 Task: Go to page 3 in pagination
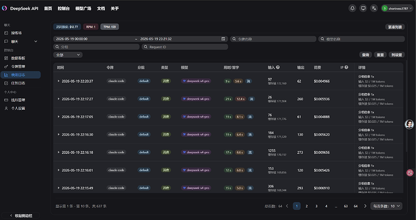[x=317, y=206]
